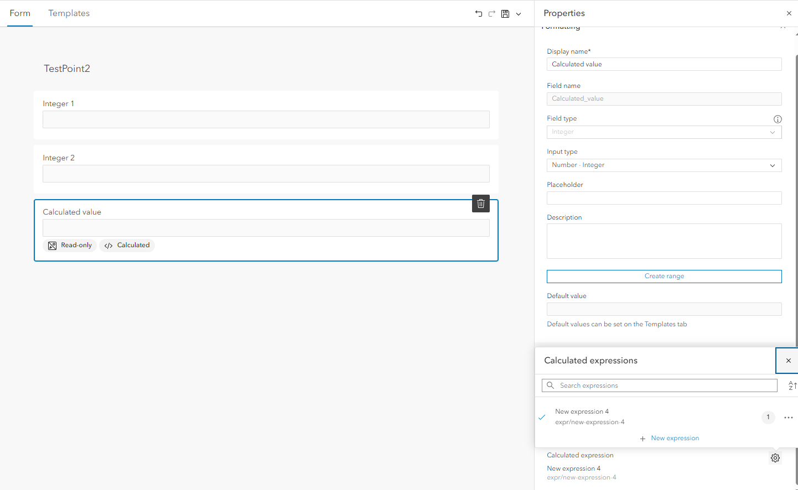Viewport: 798px width, 490px height.
Task: Click the Create range button
Action: click(664, 276)
